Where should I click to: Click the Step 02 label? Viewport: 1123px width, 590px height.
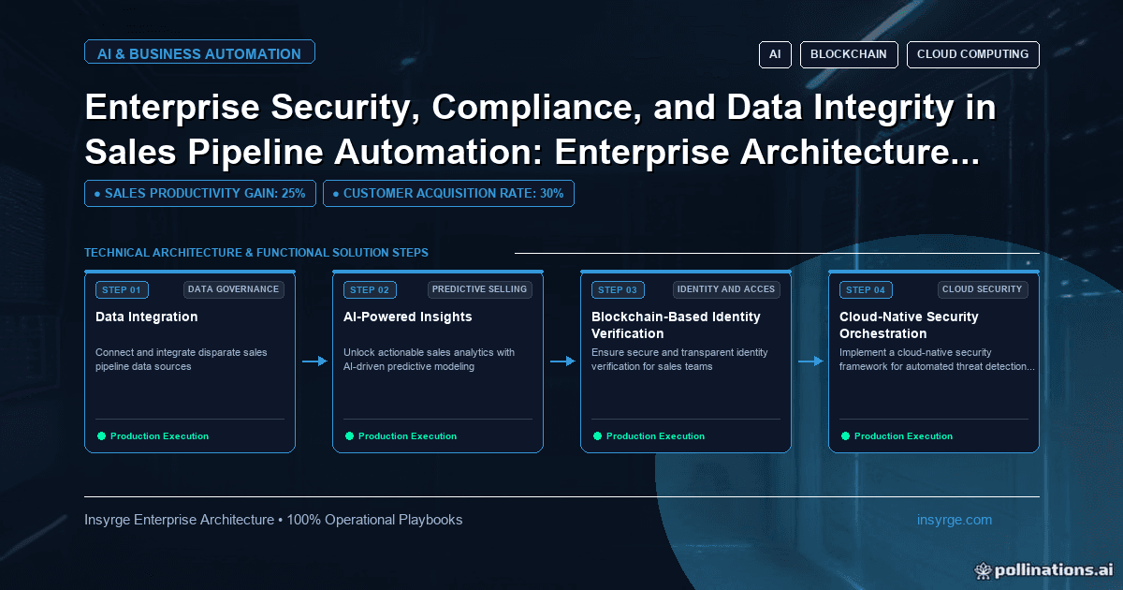[370, 290]
